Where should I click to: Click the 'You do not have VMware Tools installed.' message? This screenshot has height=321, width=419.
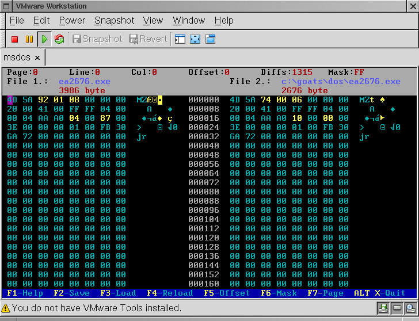pos(97,308)
